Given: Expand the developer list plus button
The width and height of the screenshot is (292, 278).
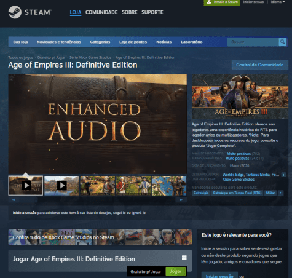Looking at the screenshot, I should click(283, 175).
